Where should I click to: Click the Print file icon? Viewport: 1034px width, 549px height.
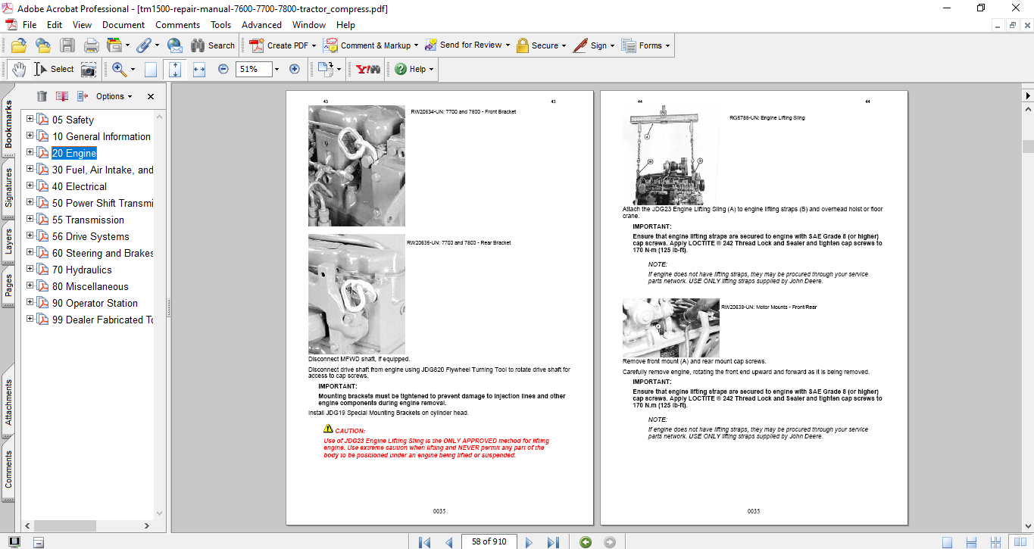point(90,45)
